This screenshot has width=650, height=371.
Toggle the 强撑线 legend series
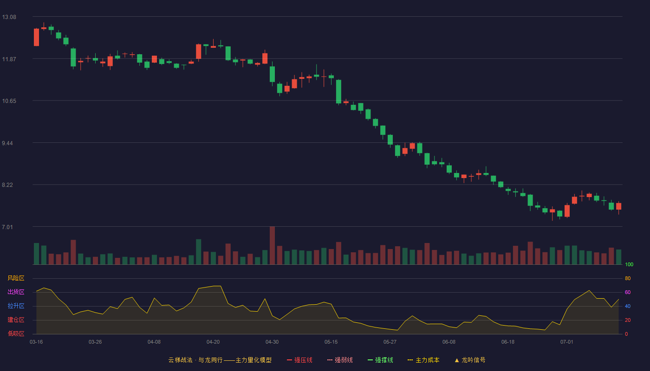tap(380, 360)
